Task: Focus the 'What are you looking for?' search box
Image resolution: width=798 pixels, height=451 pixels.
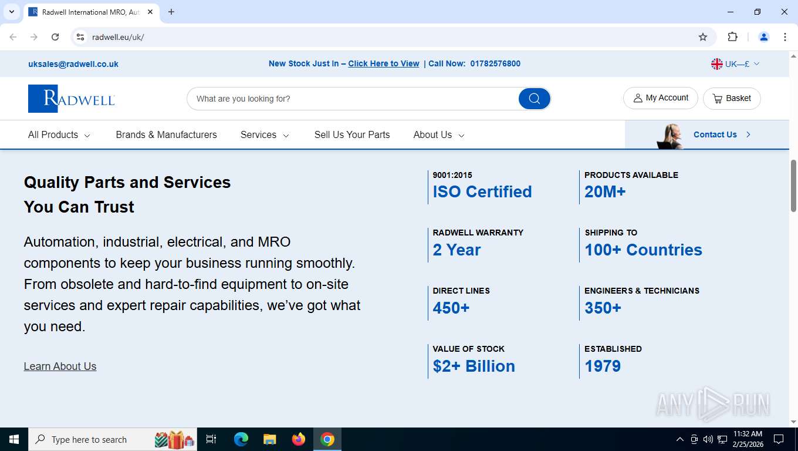Action: (x=352, y=99)
